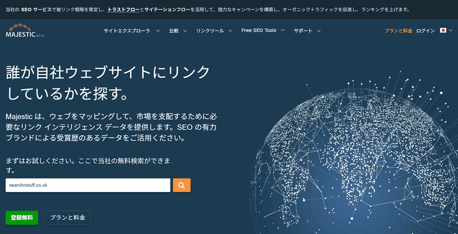Expand the サポート menu chevron
458x234 pixels.
click(x=318, y=31)
